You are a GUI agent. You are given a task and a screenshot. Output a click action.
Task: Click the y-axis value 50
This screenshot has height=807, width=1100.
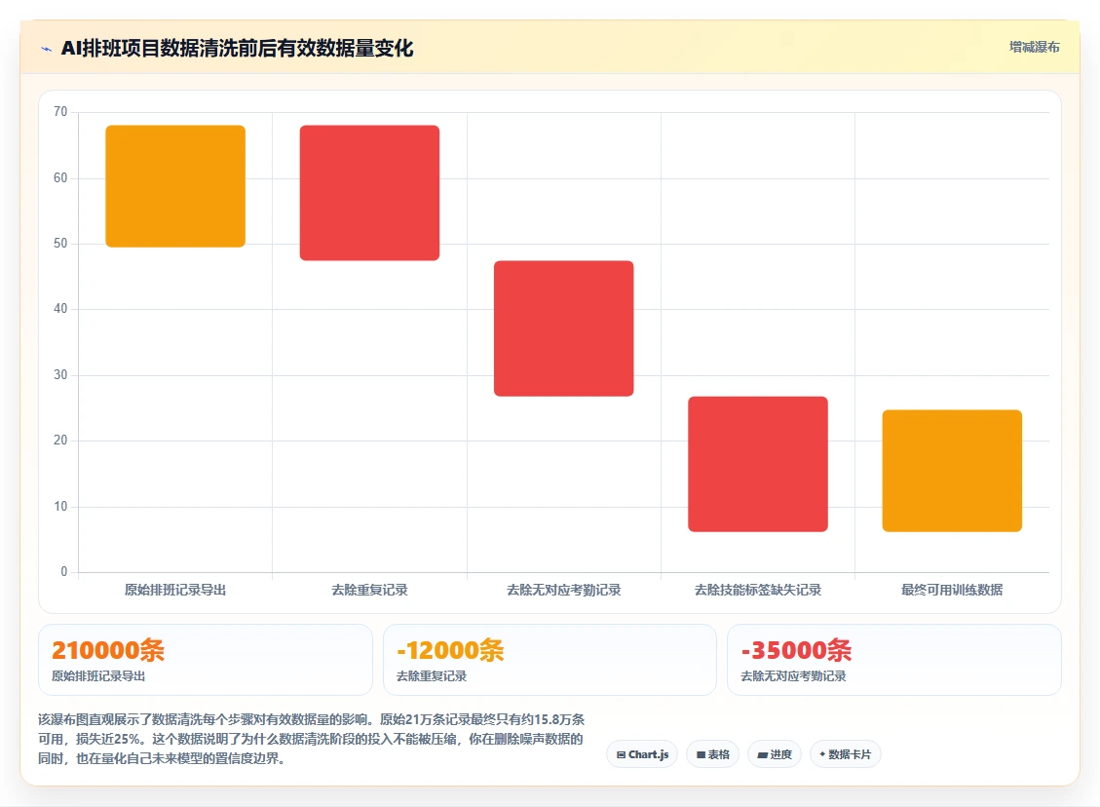point(61,243)
